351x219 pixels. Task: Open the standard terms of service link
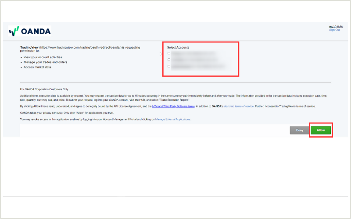239,106
